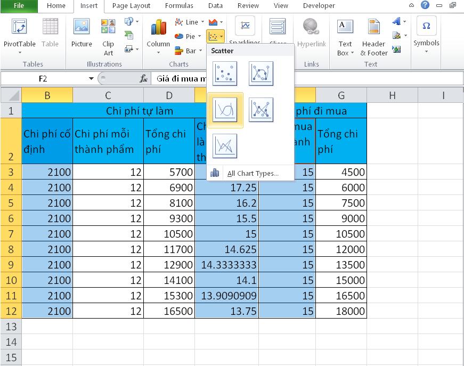
Task: Expand the Screenshot dropdown arrow
Action: [x=137, y=49]
